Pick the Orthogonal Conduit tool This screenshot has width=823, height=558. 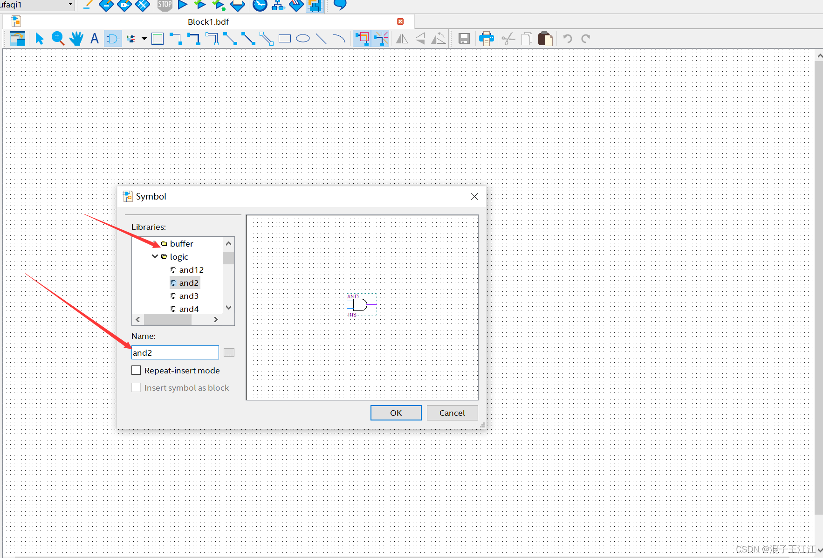(x=212, y=39)
